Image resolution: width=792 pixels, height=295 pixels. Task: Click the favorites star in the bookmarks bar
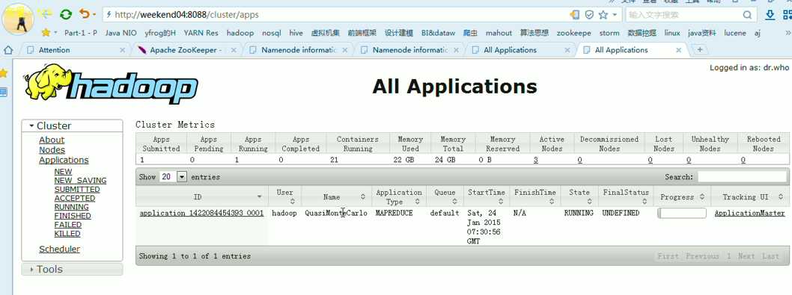[46, 33]
